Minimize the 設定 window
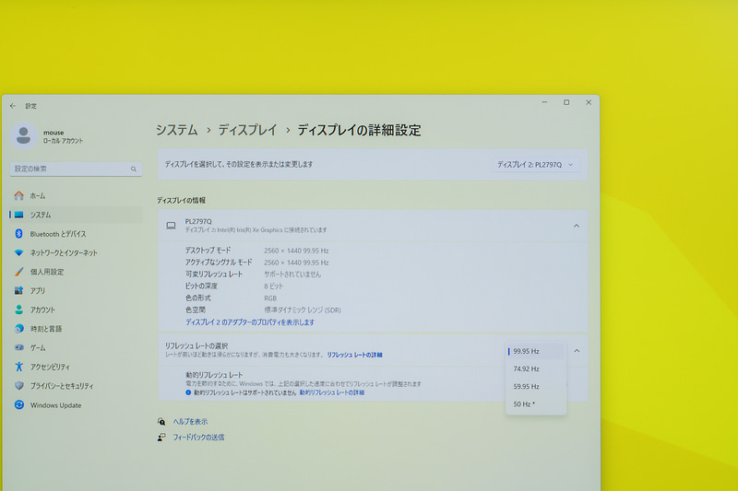The image size is (738, 491). [x=544, y=102]
